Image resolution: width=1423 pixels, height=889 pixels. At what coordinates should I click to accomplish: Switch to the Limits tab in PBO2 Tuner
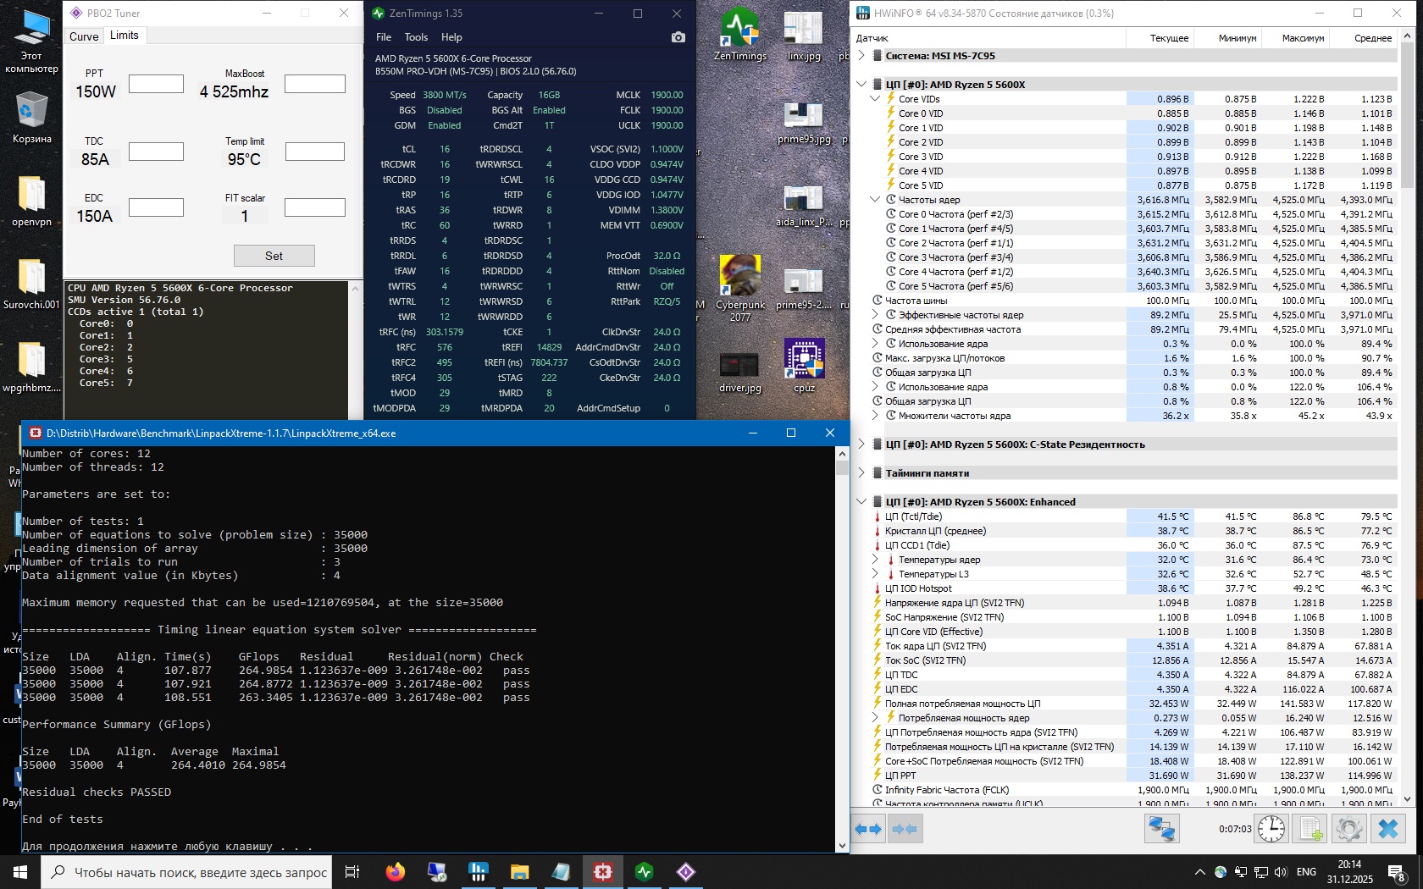click(125, 36)
